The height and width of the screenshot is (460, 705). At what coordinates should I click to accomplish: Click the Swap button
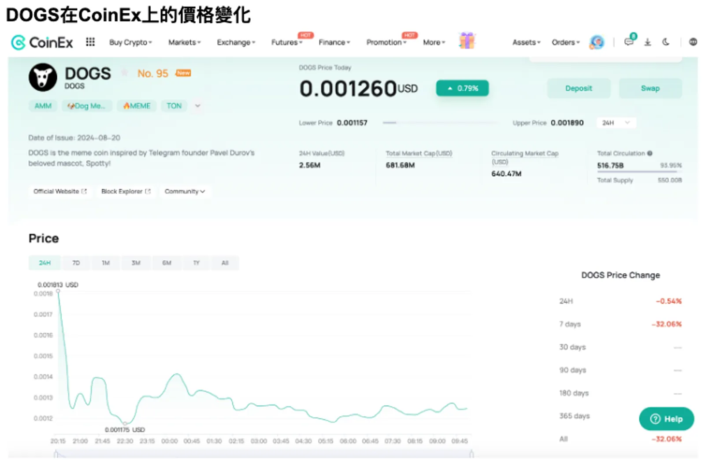pyautogui.click(x=650, y=88)
